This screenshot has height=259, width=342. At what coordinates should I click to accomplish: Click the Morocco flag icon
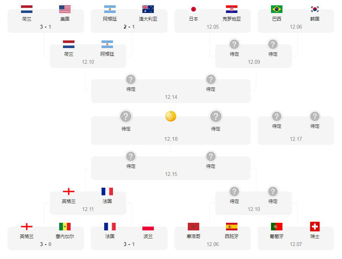pyautogui.click(x=194, y=227)
